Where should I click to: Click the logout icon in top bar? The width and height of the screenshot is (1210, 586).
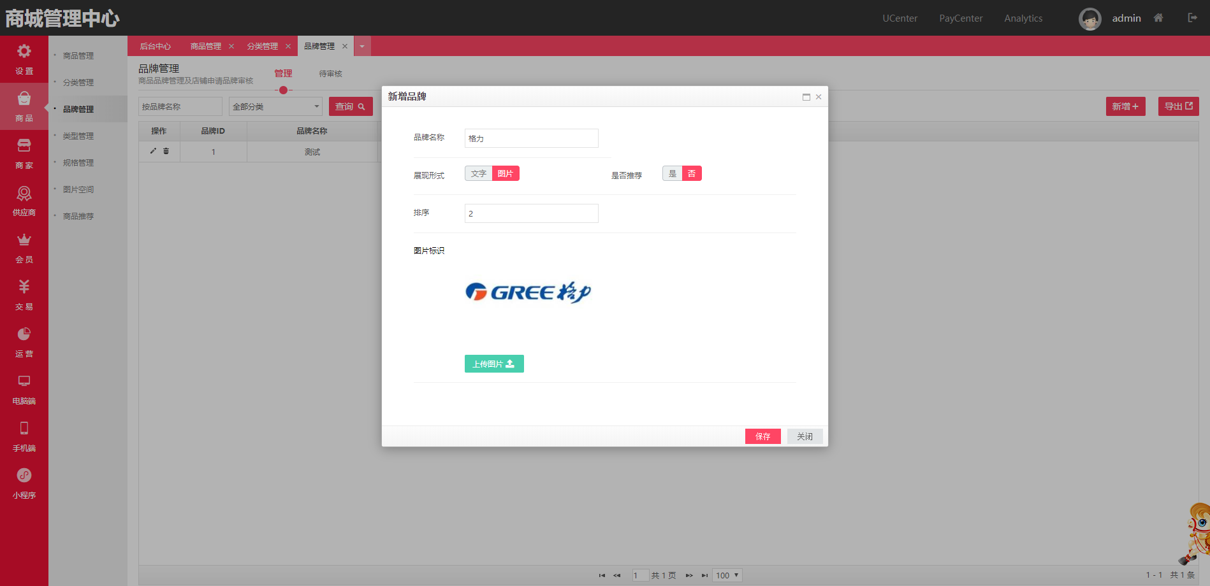click(x=1192, y=18)
